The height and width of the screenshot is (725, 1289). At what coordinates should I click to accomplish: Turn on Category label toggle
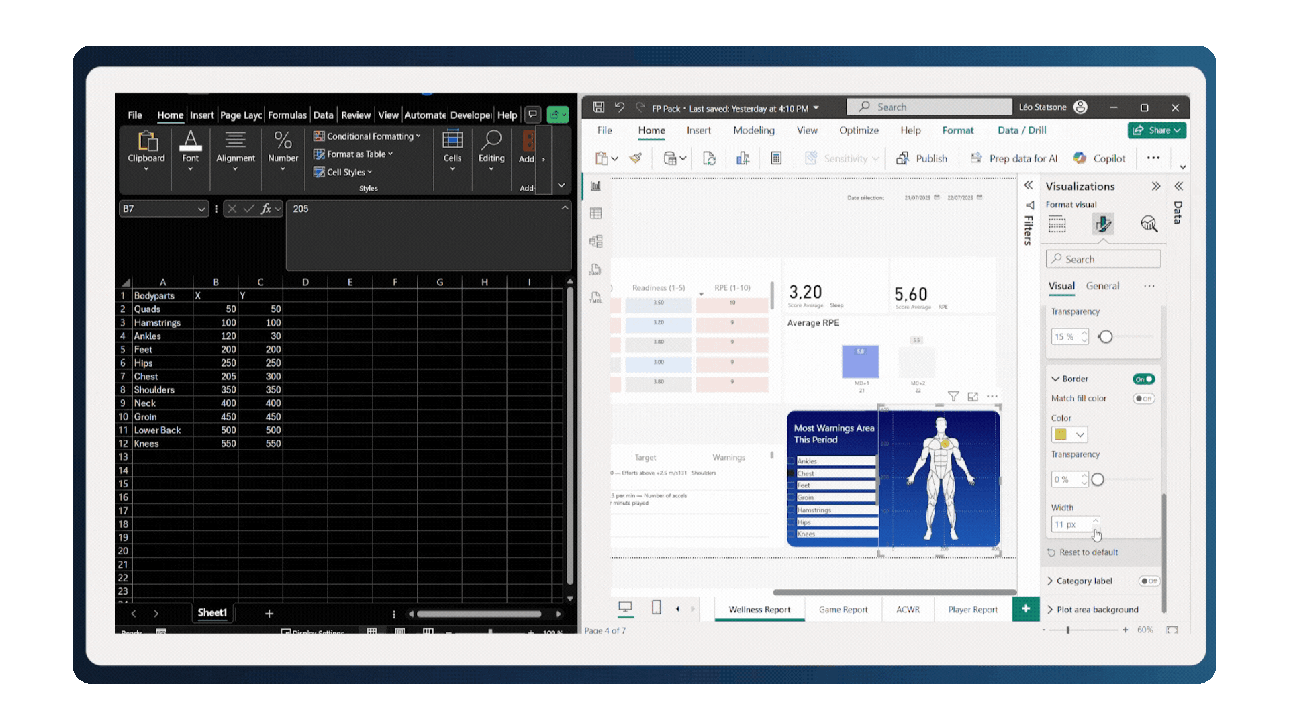(x=1149, y=581)
